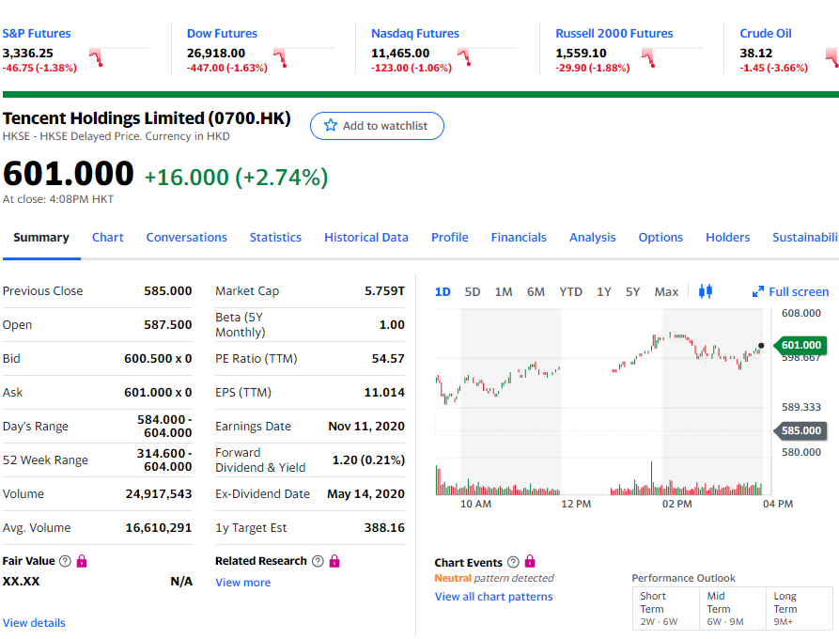Open the chart in Full screen

[x=790, y=291]
